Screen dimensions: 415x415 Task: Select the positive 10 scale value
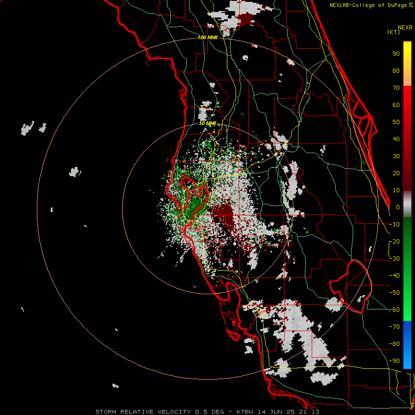(x=396, y=190)
